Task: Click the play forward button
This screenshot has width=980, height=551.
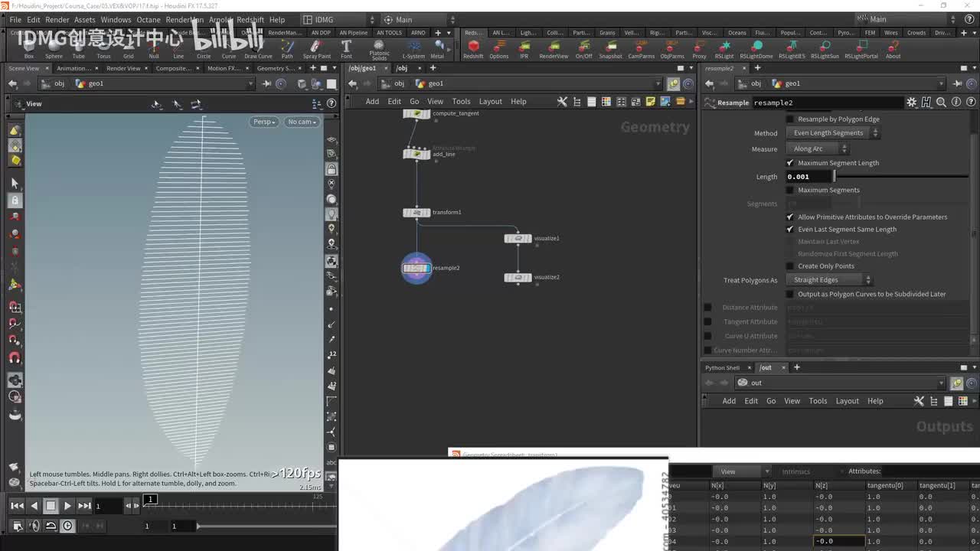Action: [67, 506]
